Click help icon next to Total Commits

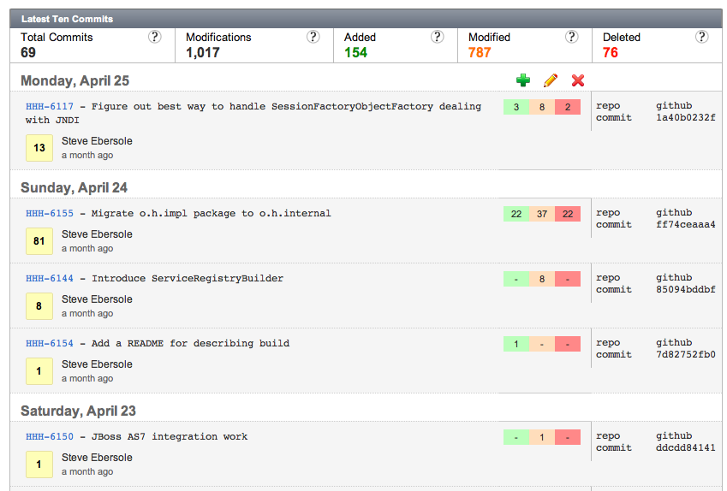[x=154, y=37]
